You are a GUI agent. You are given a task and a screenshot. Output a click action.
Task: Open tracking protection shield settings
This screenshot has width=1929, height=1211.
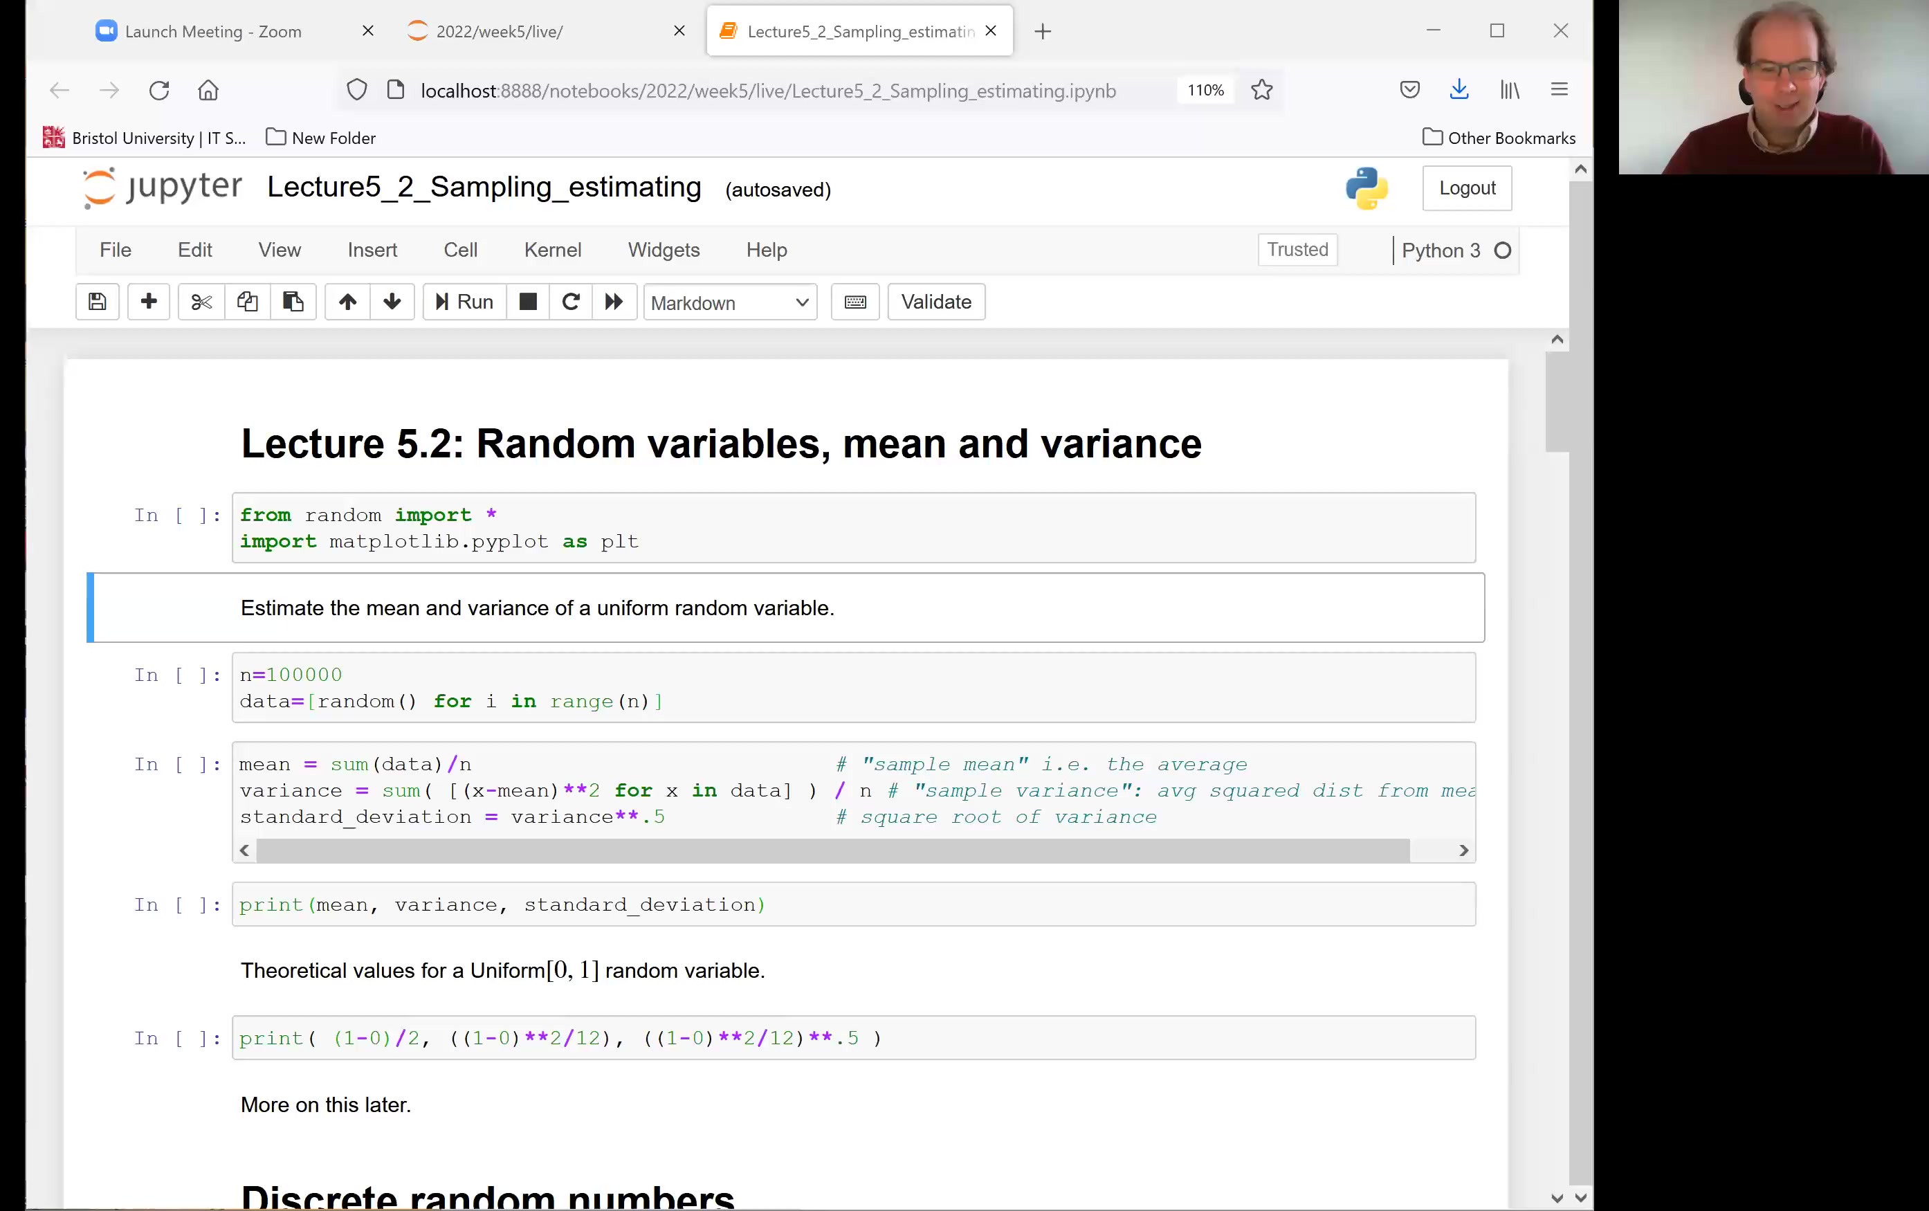tap(356, 90)
